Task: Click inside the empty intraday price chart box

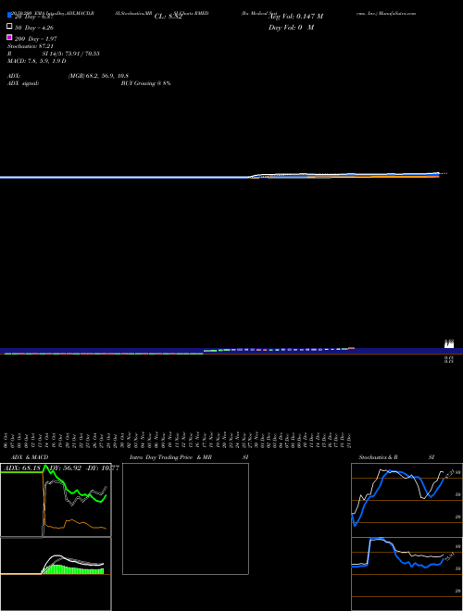Action: [x=185, y=518]
